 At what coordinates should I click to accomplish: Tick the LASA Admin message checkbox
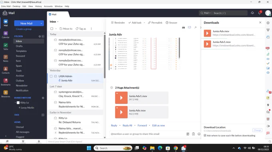51,76
